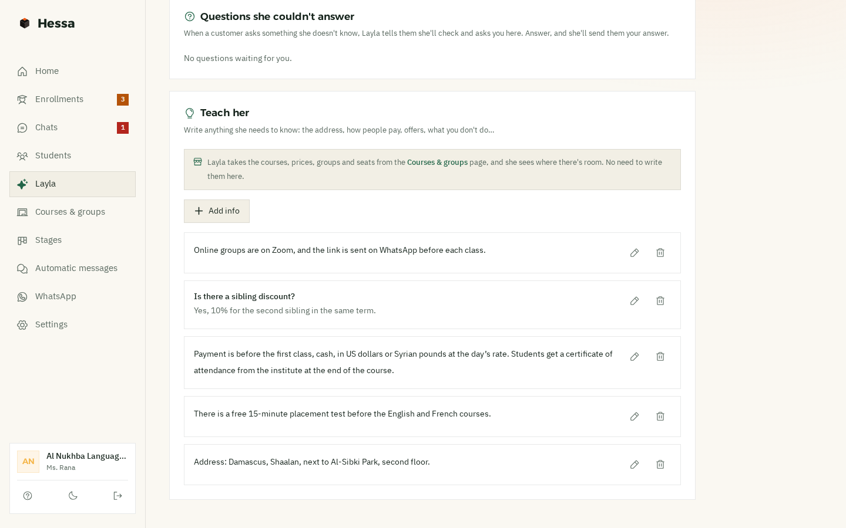Viewport: 846px width, 528px height.
Task: Open Settings from the sidebar
Action: pos(72,325)
